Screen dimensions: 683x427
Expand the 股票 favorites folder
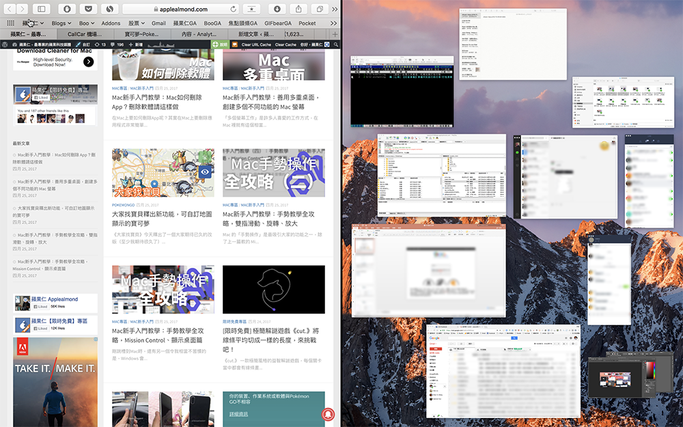(137, 23)
